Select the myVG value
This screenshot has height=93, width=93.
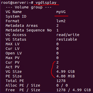point(61,12)
